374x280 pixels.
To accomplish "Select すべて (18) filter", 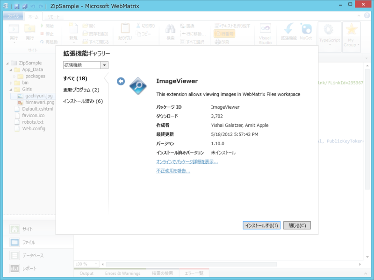I will [75, 78].
